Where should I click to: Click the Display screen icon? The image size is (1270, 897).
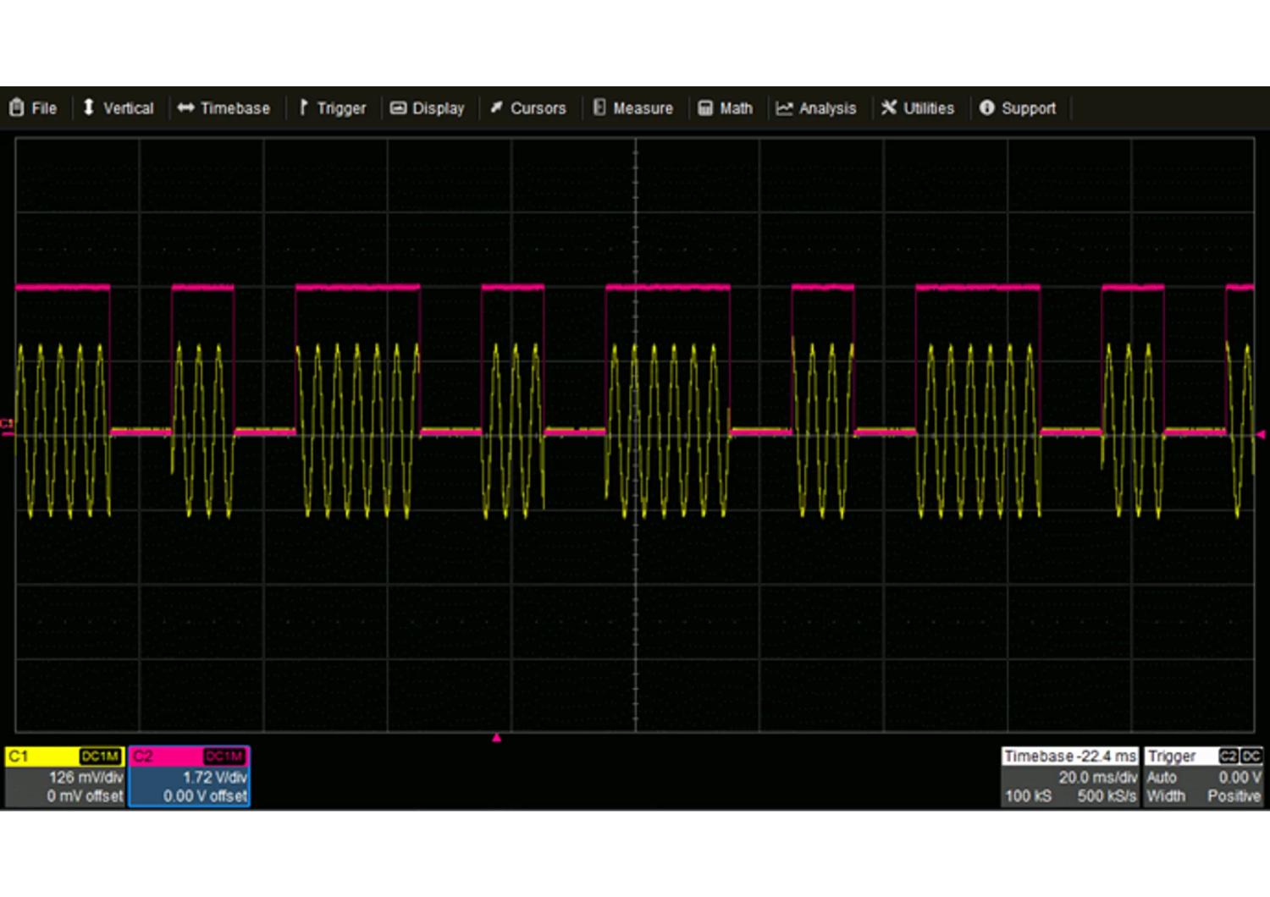click(398, 108)
